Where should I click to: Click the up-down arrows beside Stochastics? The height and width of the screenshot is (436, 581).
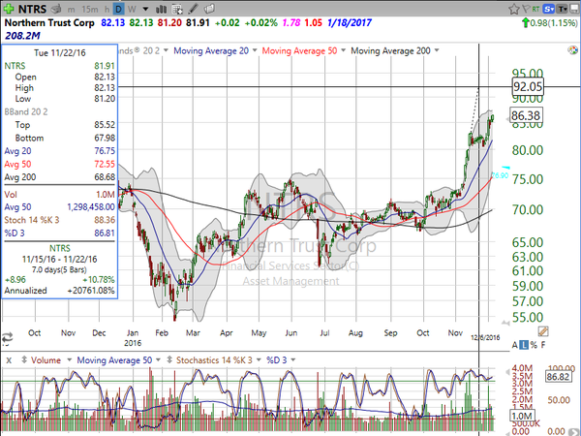coord(169,359)
